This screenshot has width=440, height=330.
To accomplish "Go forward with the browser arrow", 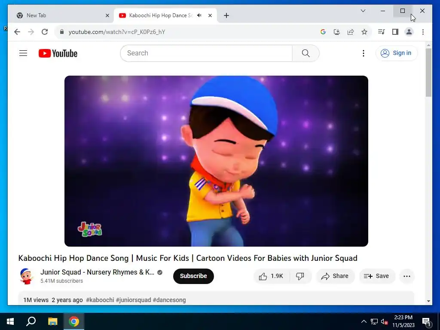I will pos(31,32).
